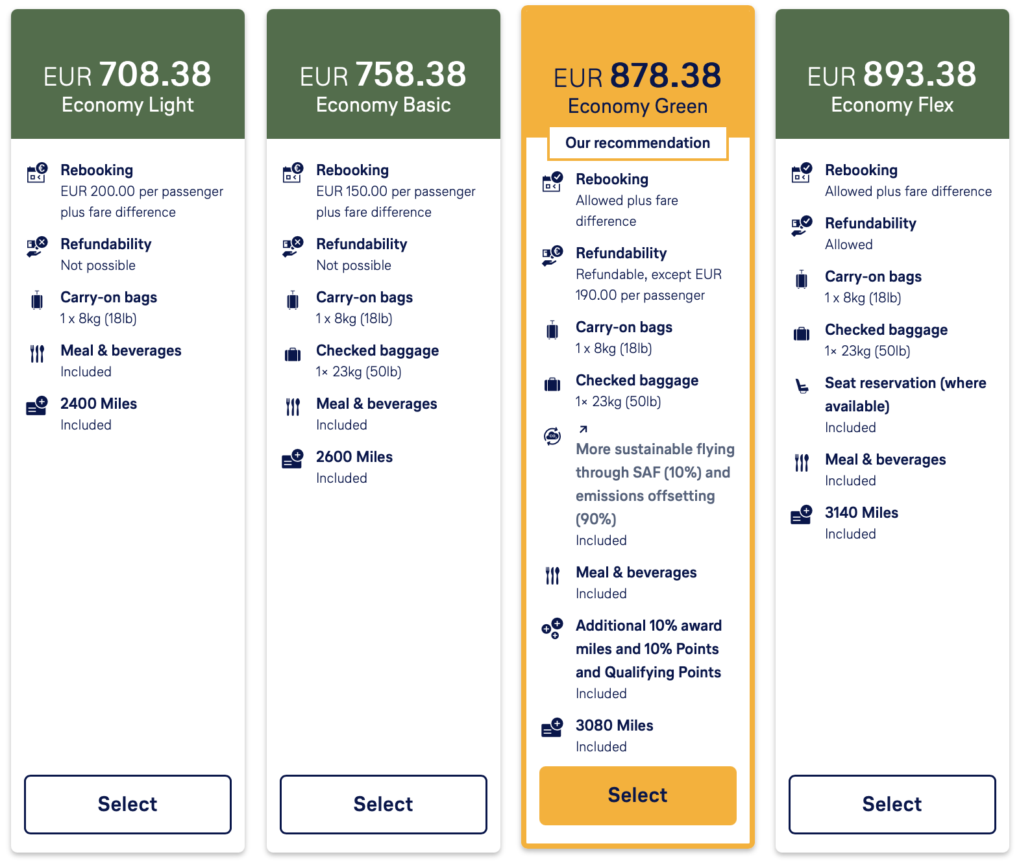
Task: Click the Economy Light EUR 708.38 header
Action: 128,74
